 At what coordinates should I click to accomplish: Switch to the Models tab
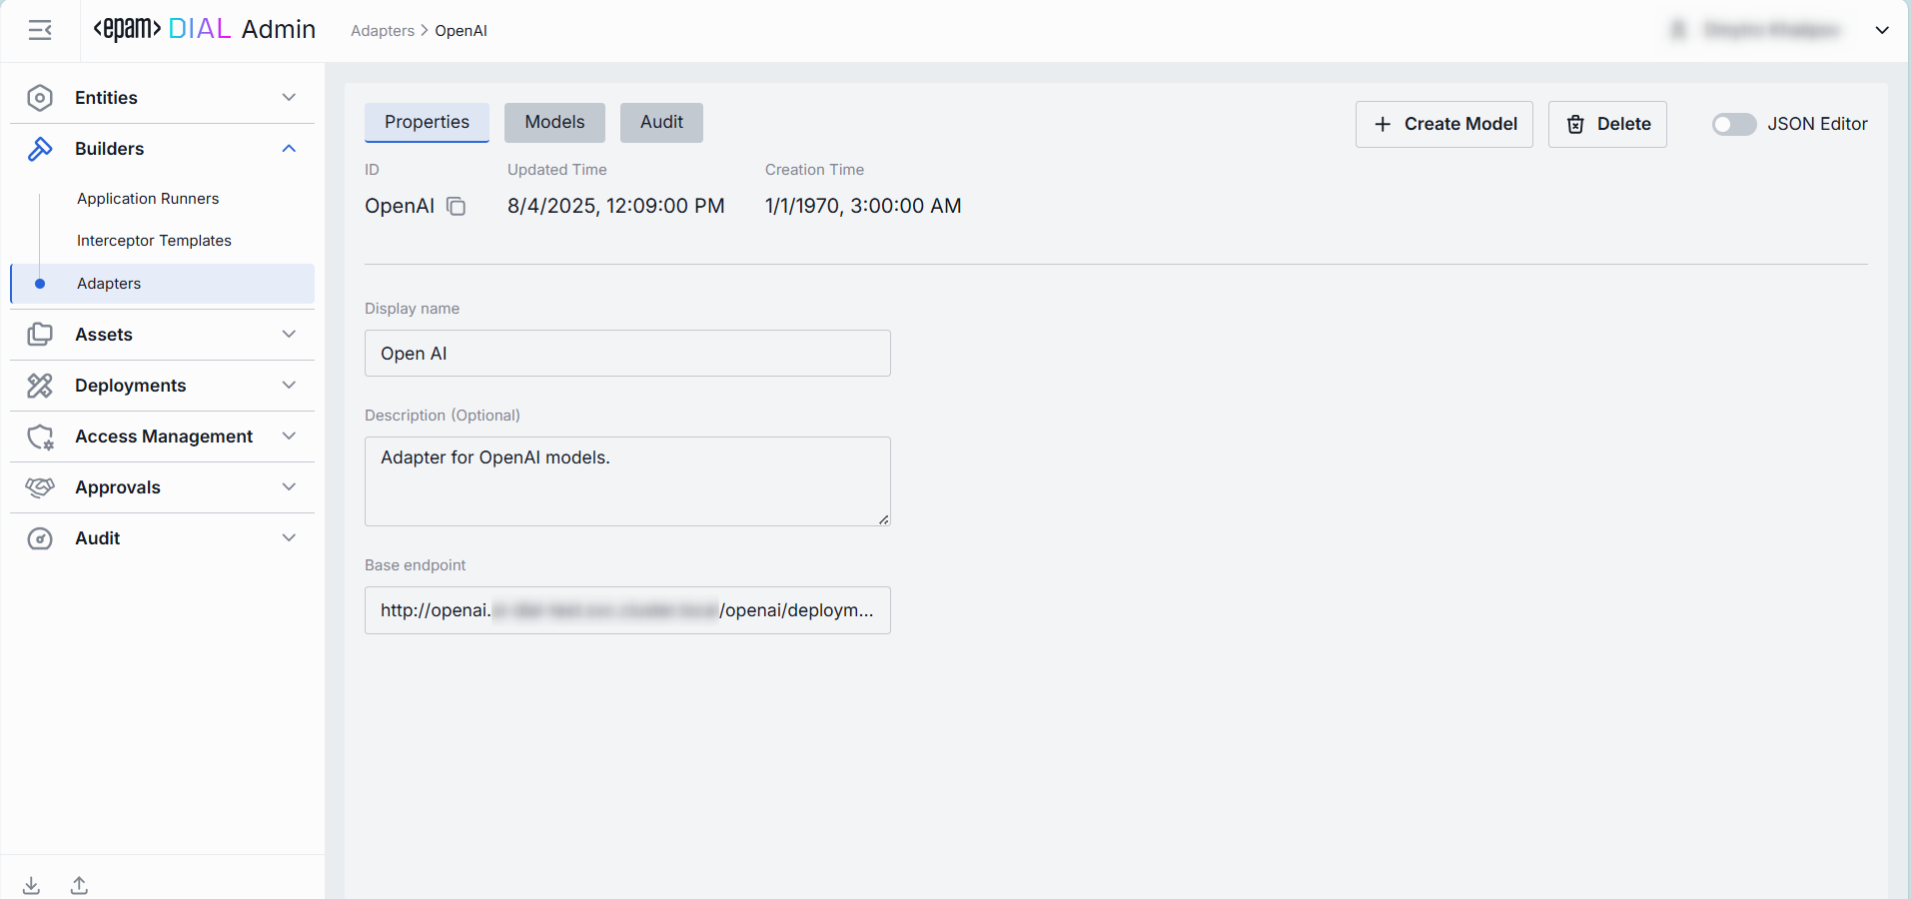(554, 123)
